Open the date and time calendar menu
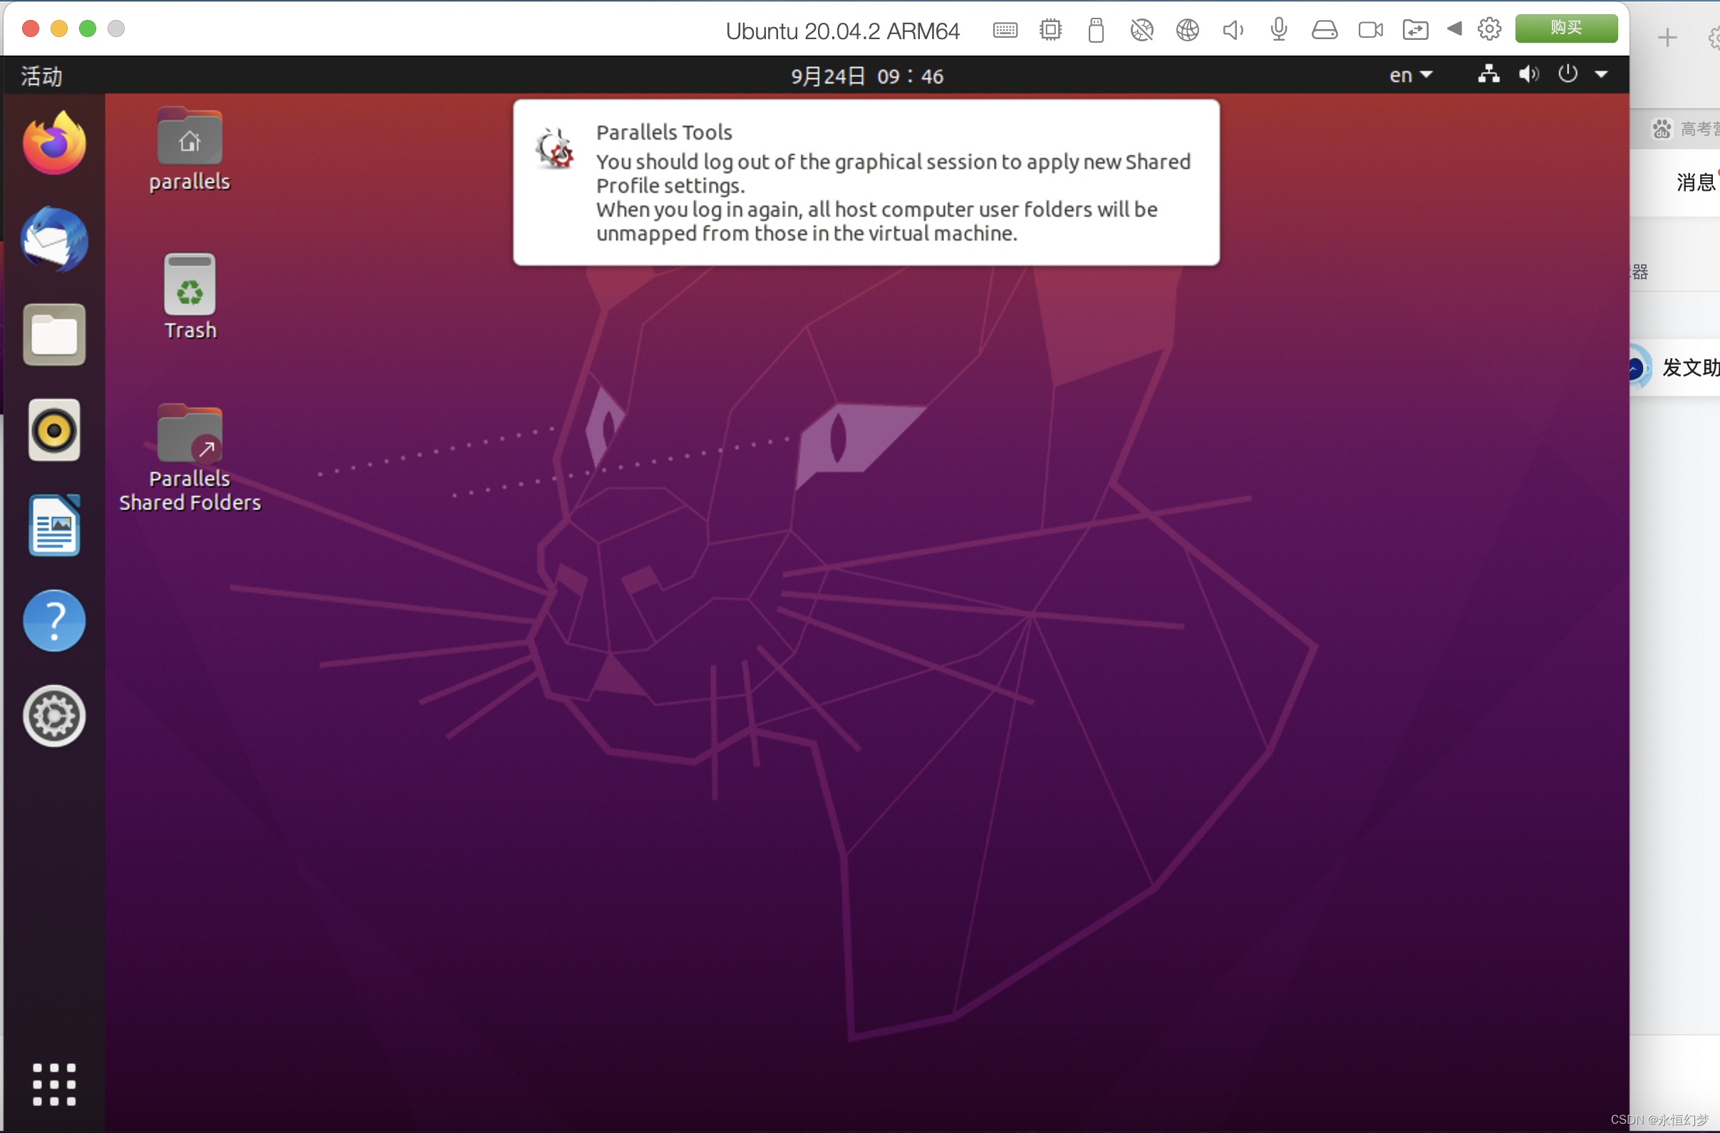The width and height of the screenshot is (1720, 1133). [866, 76]
